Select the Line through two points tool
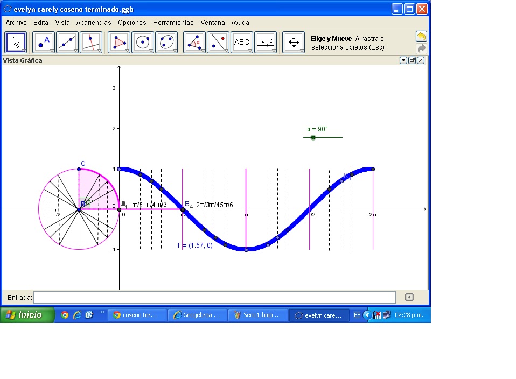Screen dimensions: 516x379 [x=67, y=42]
